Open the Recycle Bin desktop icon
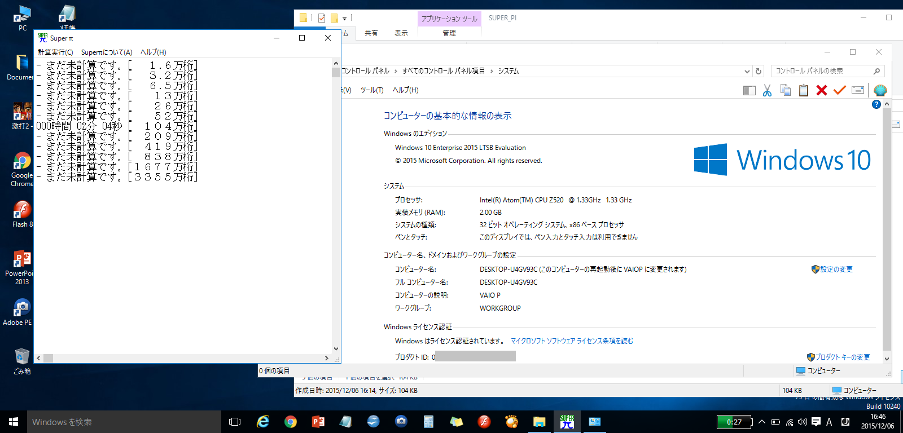The width and height of the screenshot is (903, 433). 22,361
